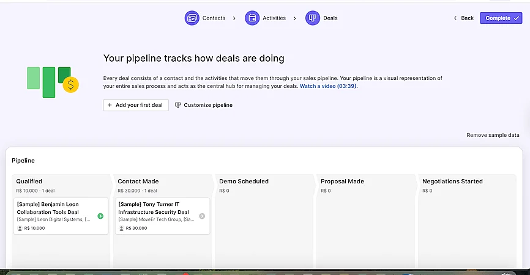
Task: Click grey activity arrow on Tony Turner deal
Action: [202, 216]
